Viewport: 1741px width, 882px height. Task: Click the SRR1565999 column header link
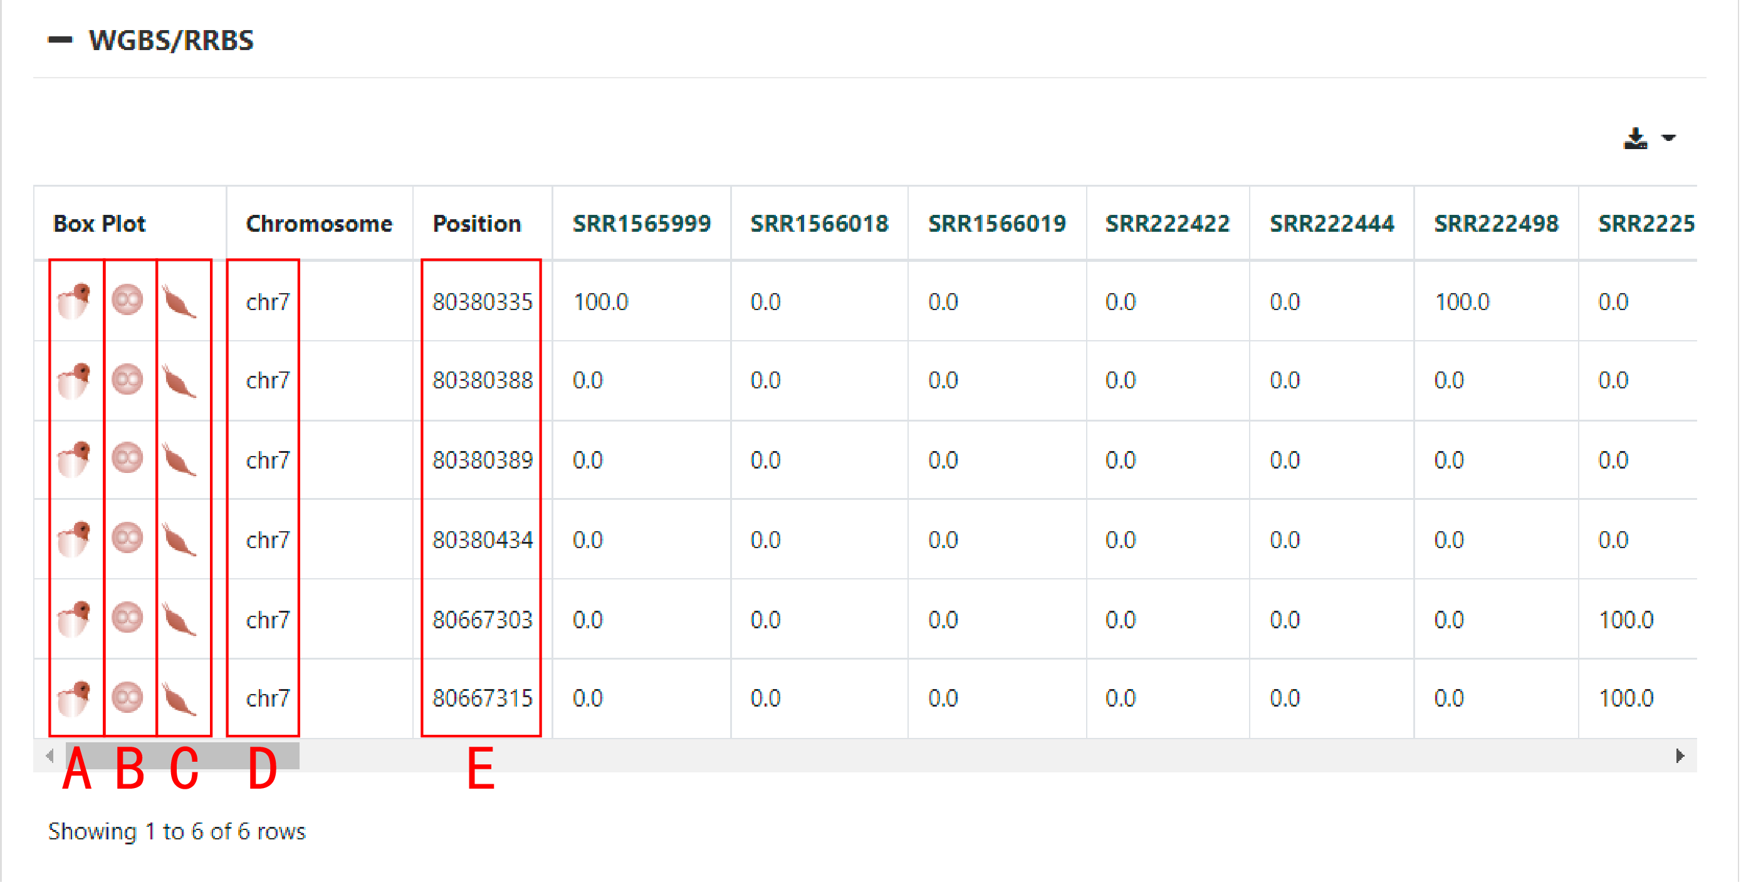coord(641,224)
